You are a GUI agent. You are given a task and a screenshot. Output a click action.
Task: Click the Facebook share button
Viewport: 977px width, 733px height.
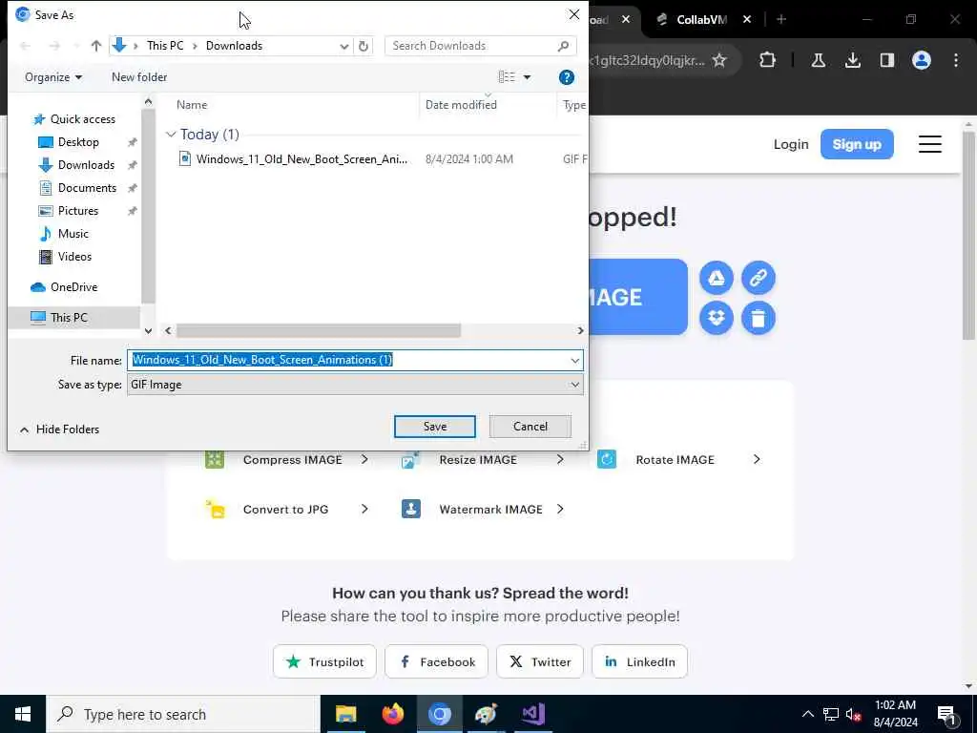[x=436, y=661]
